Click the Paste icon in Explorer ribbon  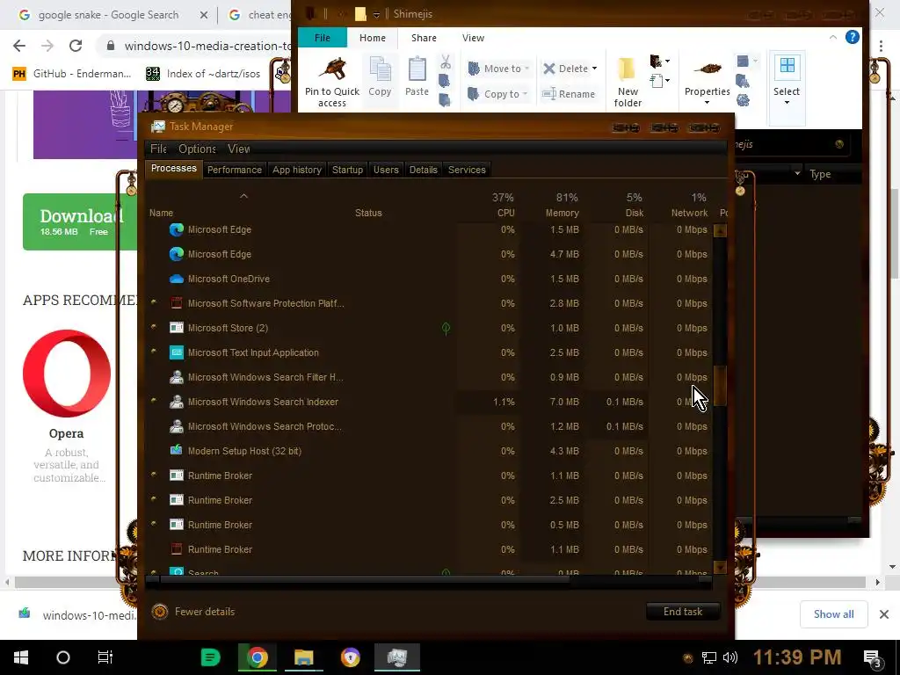(417, 70)
